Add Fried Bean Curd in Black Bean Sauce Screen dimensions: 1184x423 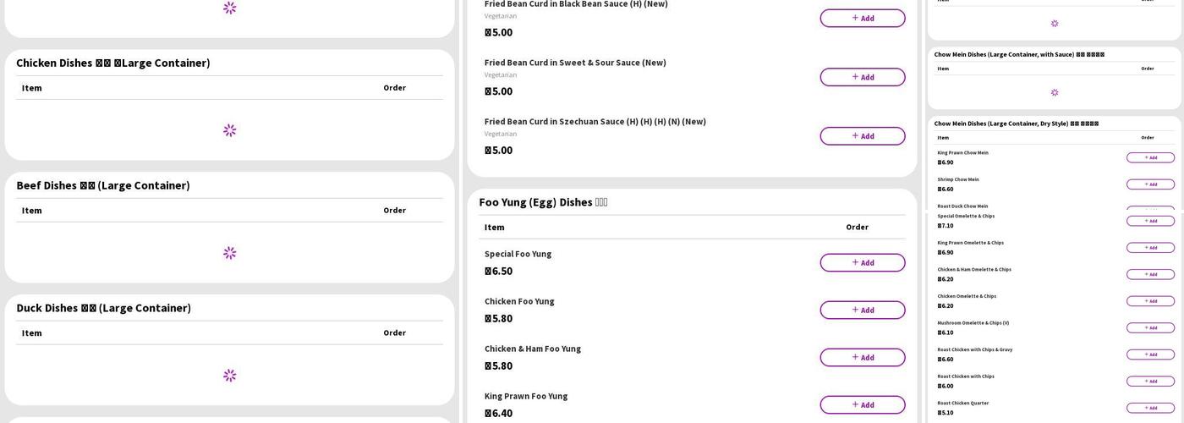tap(863, 18)
